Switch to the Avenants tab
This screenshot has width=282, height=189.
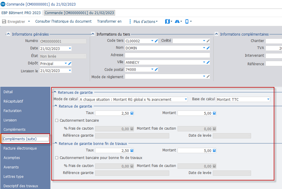pos(25,167)
